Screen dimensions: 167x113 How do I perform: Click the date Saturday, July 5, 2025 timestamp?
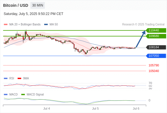coord(33,14)
